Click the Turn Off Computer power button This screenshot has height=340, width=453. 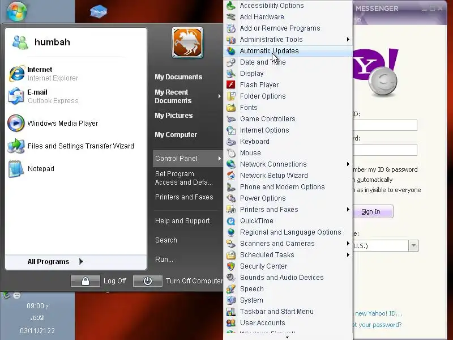click(148, 281)
